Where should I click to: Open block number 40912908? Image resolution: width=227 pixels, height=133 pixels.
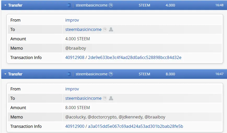tap(75, 58)
